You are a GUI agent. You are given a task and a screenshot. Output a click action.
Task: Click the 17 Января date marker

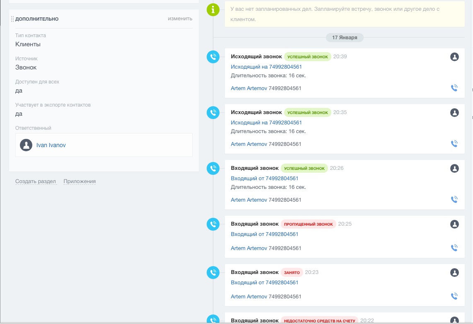point(345,38)
